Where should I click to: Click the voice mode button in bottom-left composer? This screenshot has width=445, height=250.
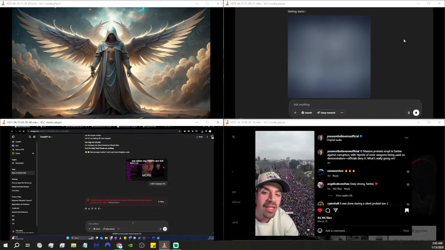click(165, 229)
